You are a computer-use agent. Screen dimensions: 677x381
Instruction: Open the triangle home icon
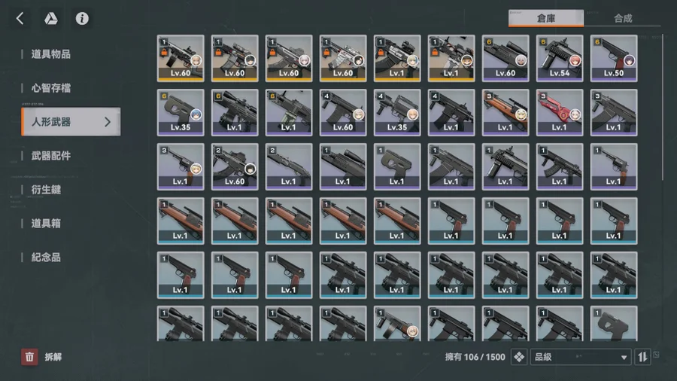click(x=51, y=19)
